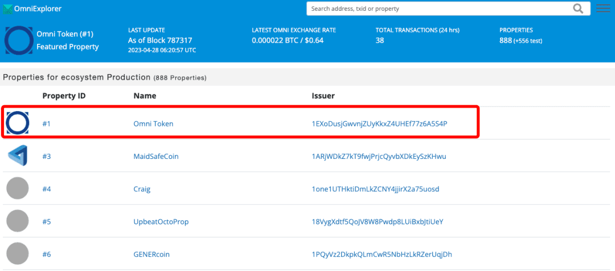The image size is (615, 271).
Task: Click the Properties for ecosystem Production heading
Action: 105,77
